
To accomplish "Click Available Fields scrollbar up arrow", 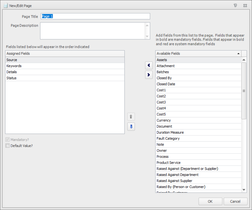I will 244,60.
